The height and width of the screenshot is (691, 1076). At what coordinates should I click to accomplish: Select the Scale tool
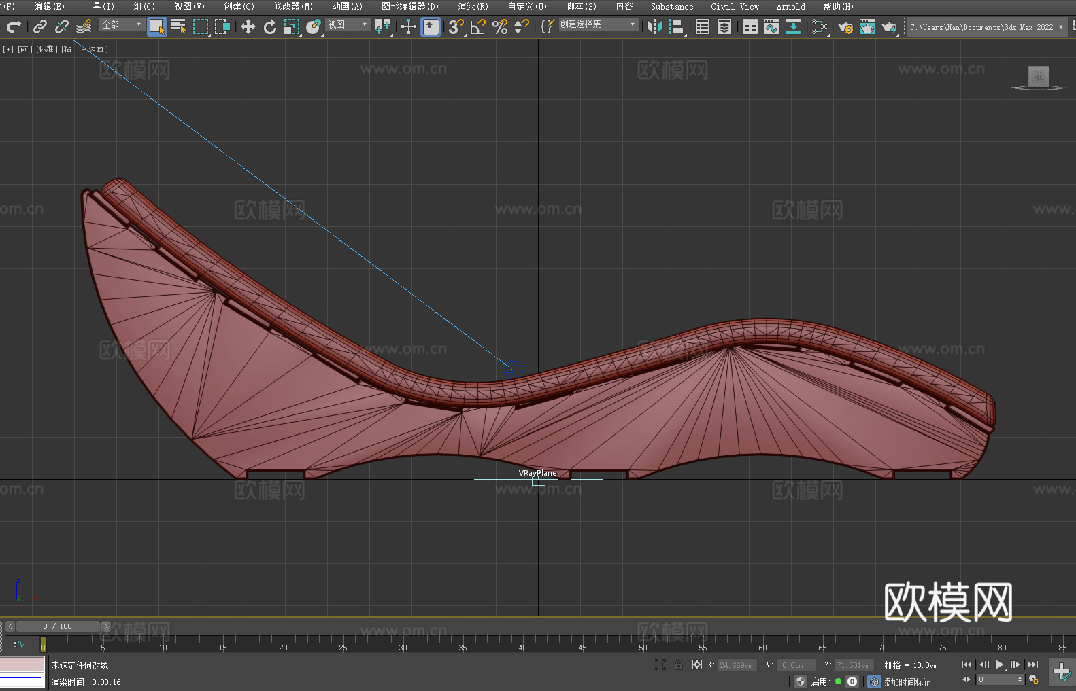[x=292, y=26]
